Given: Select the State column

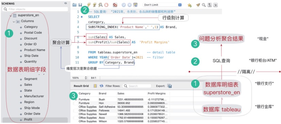Looking at the screenshot, I should click(28, 90).
